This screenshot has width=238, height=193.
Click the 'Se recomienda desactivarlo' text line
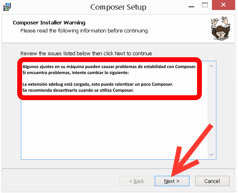(78, 90)
